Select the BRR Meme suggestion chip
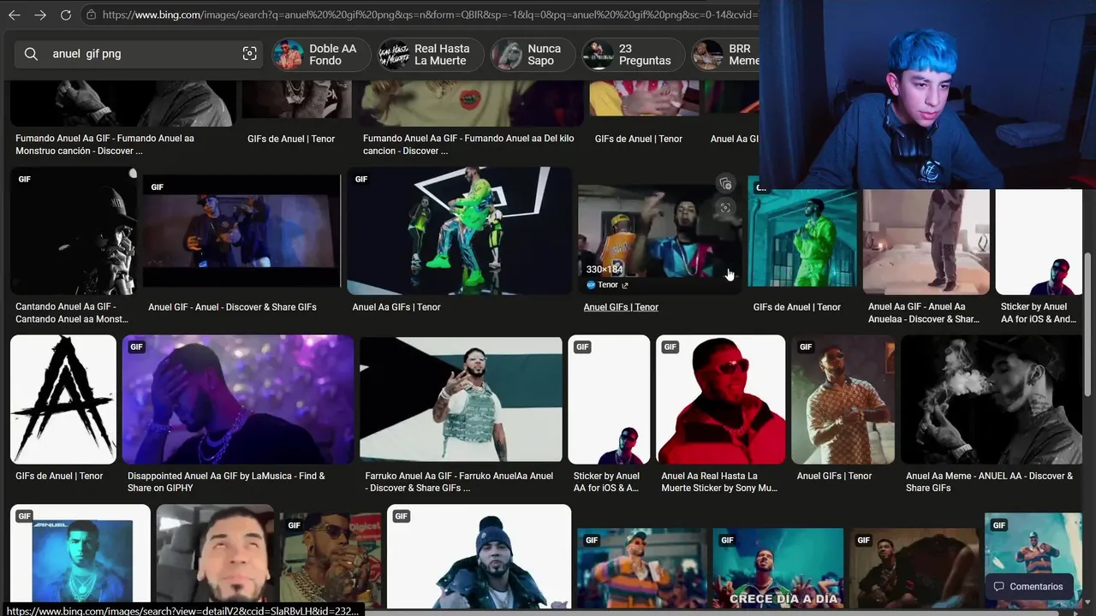The height and width of the screenshot is (616, 1096). pyautogui.click(x=725, y=55)
